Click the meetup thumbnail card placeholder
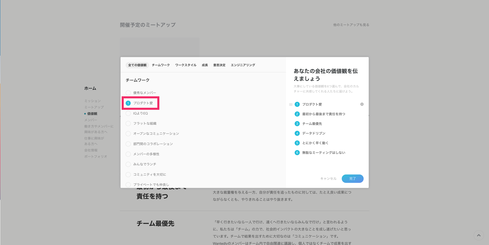489x245 pixels. [x=160, y=47]
